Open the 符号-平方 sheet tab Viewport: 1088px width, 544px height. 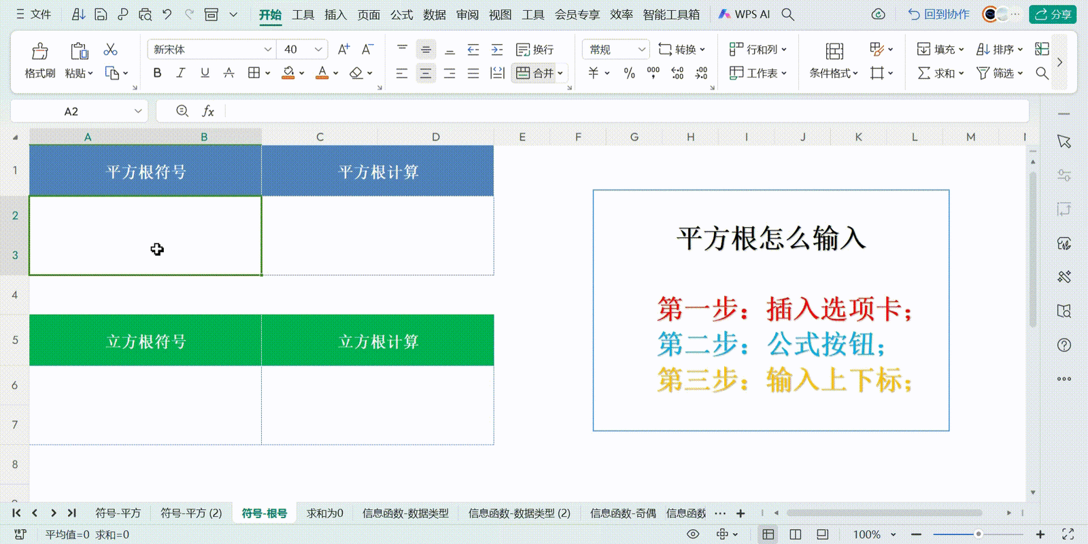[x=118, y=513]
